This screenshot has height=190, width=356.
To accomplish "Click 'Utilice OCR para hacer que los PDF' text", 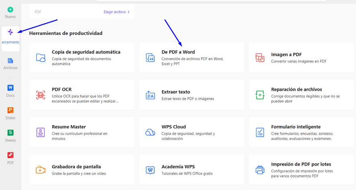I will [85, 99].
